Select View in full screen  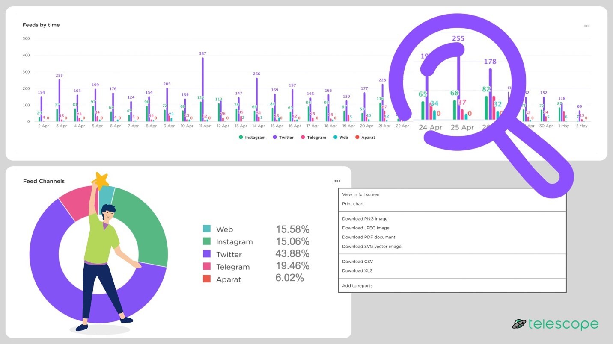(x=360, y=194)
